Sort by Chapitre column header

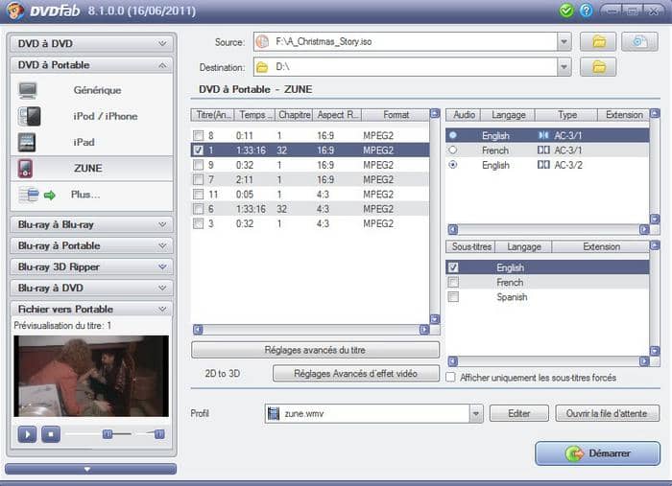tap(294, 115)
